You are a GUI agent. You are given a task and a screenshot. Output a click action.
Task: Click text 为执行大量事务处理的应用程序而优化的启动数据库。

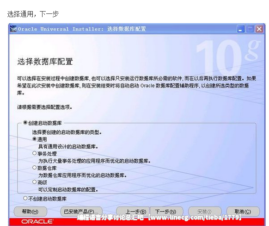coord(94,161)
